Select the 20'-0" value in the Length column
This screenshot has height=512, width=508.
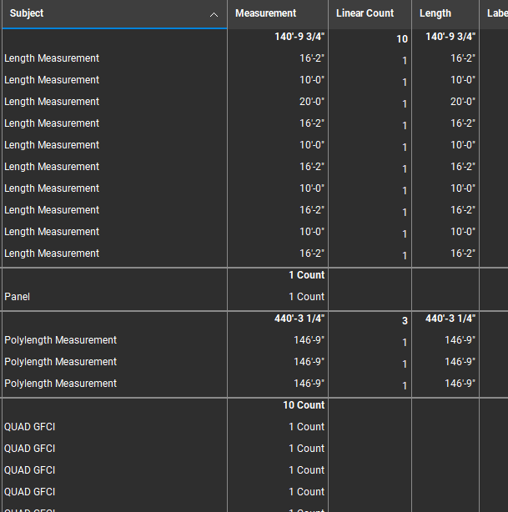[x=463, y=102]
